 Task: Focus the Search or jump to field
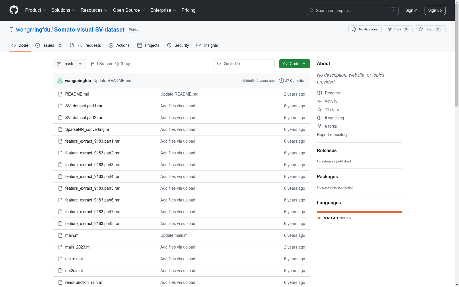pos(353,10)
